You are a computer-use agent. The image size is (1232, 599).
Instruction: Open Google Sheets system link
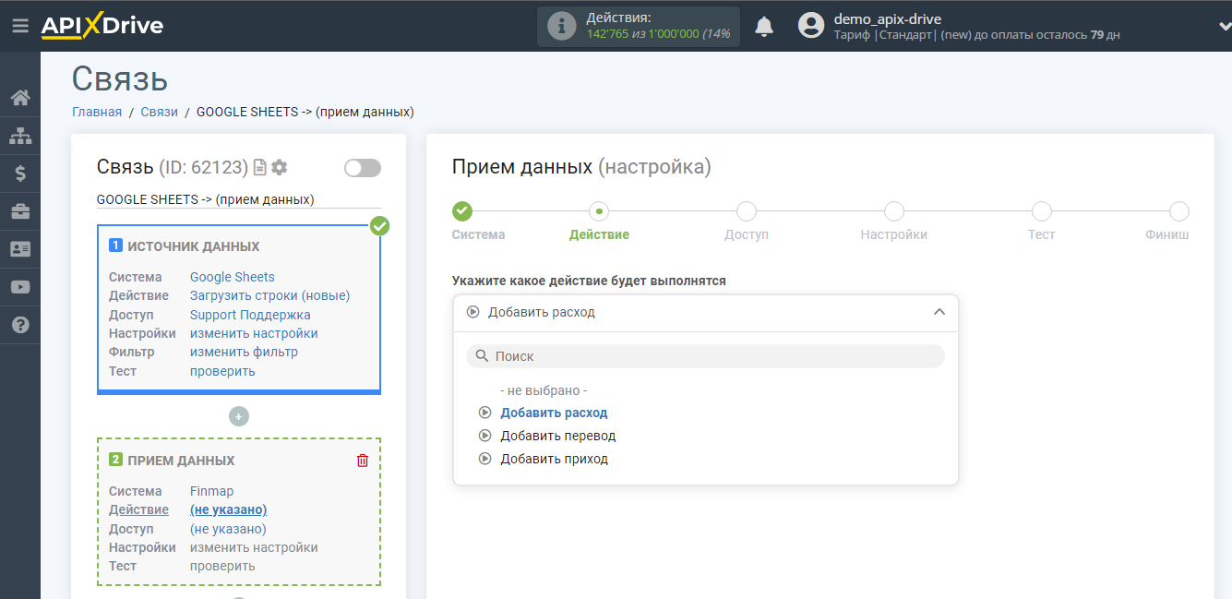pyautogui.click(x=233, y=277)
